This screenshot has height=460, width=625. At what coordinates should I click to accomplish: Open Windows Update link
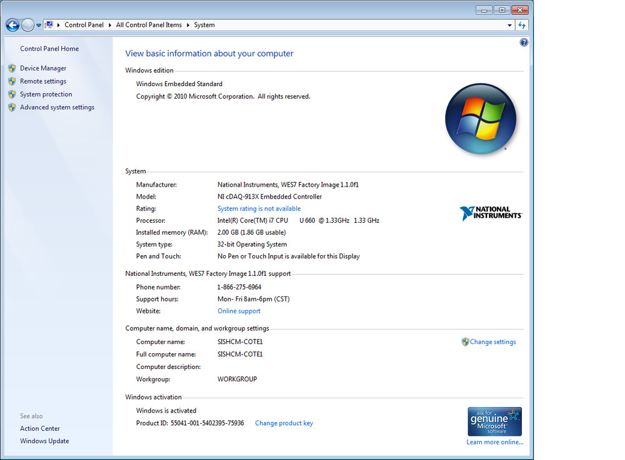point(44,441)
